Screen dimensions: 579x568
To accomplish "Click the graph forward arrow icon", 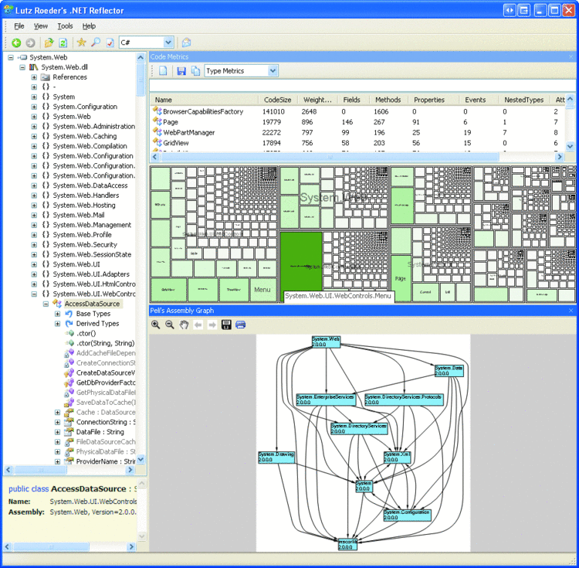I will (212, 325).
